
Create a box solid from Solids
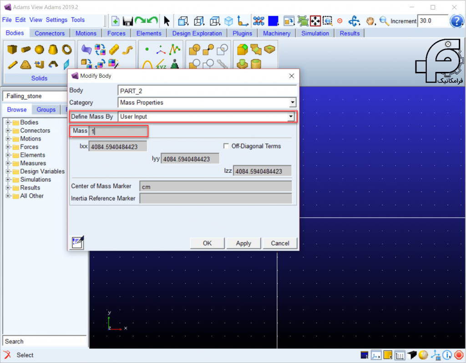12,49
